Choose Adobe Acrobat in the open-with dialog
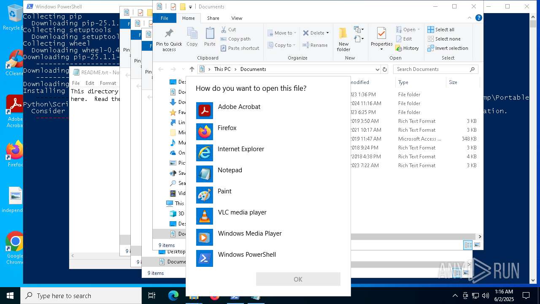Screen dimensions: 540x304 (x=268, y=110)
